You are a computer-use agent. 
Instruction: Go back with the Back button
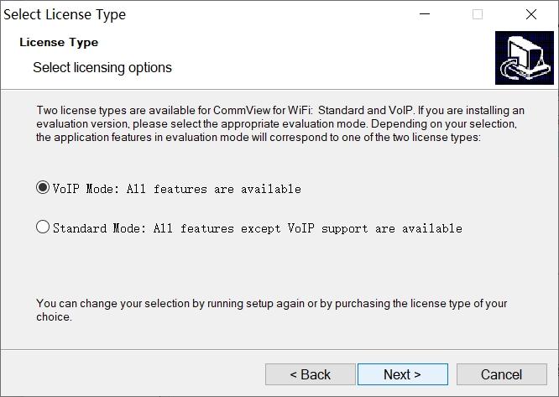pos(310,374)
